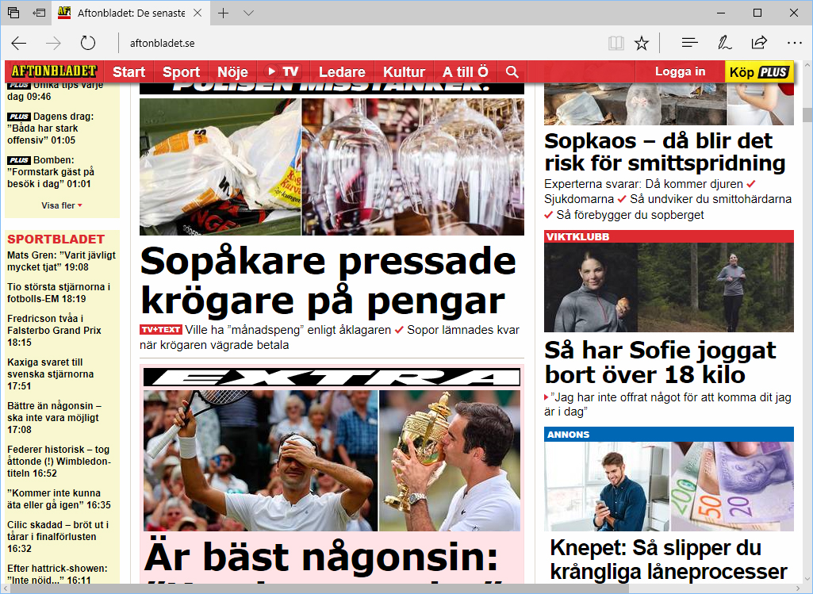Image resolution: width=813 pixels, height=594 pixels.
Task: Open the A till Ö menu
Action: [x=465, y=71]
